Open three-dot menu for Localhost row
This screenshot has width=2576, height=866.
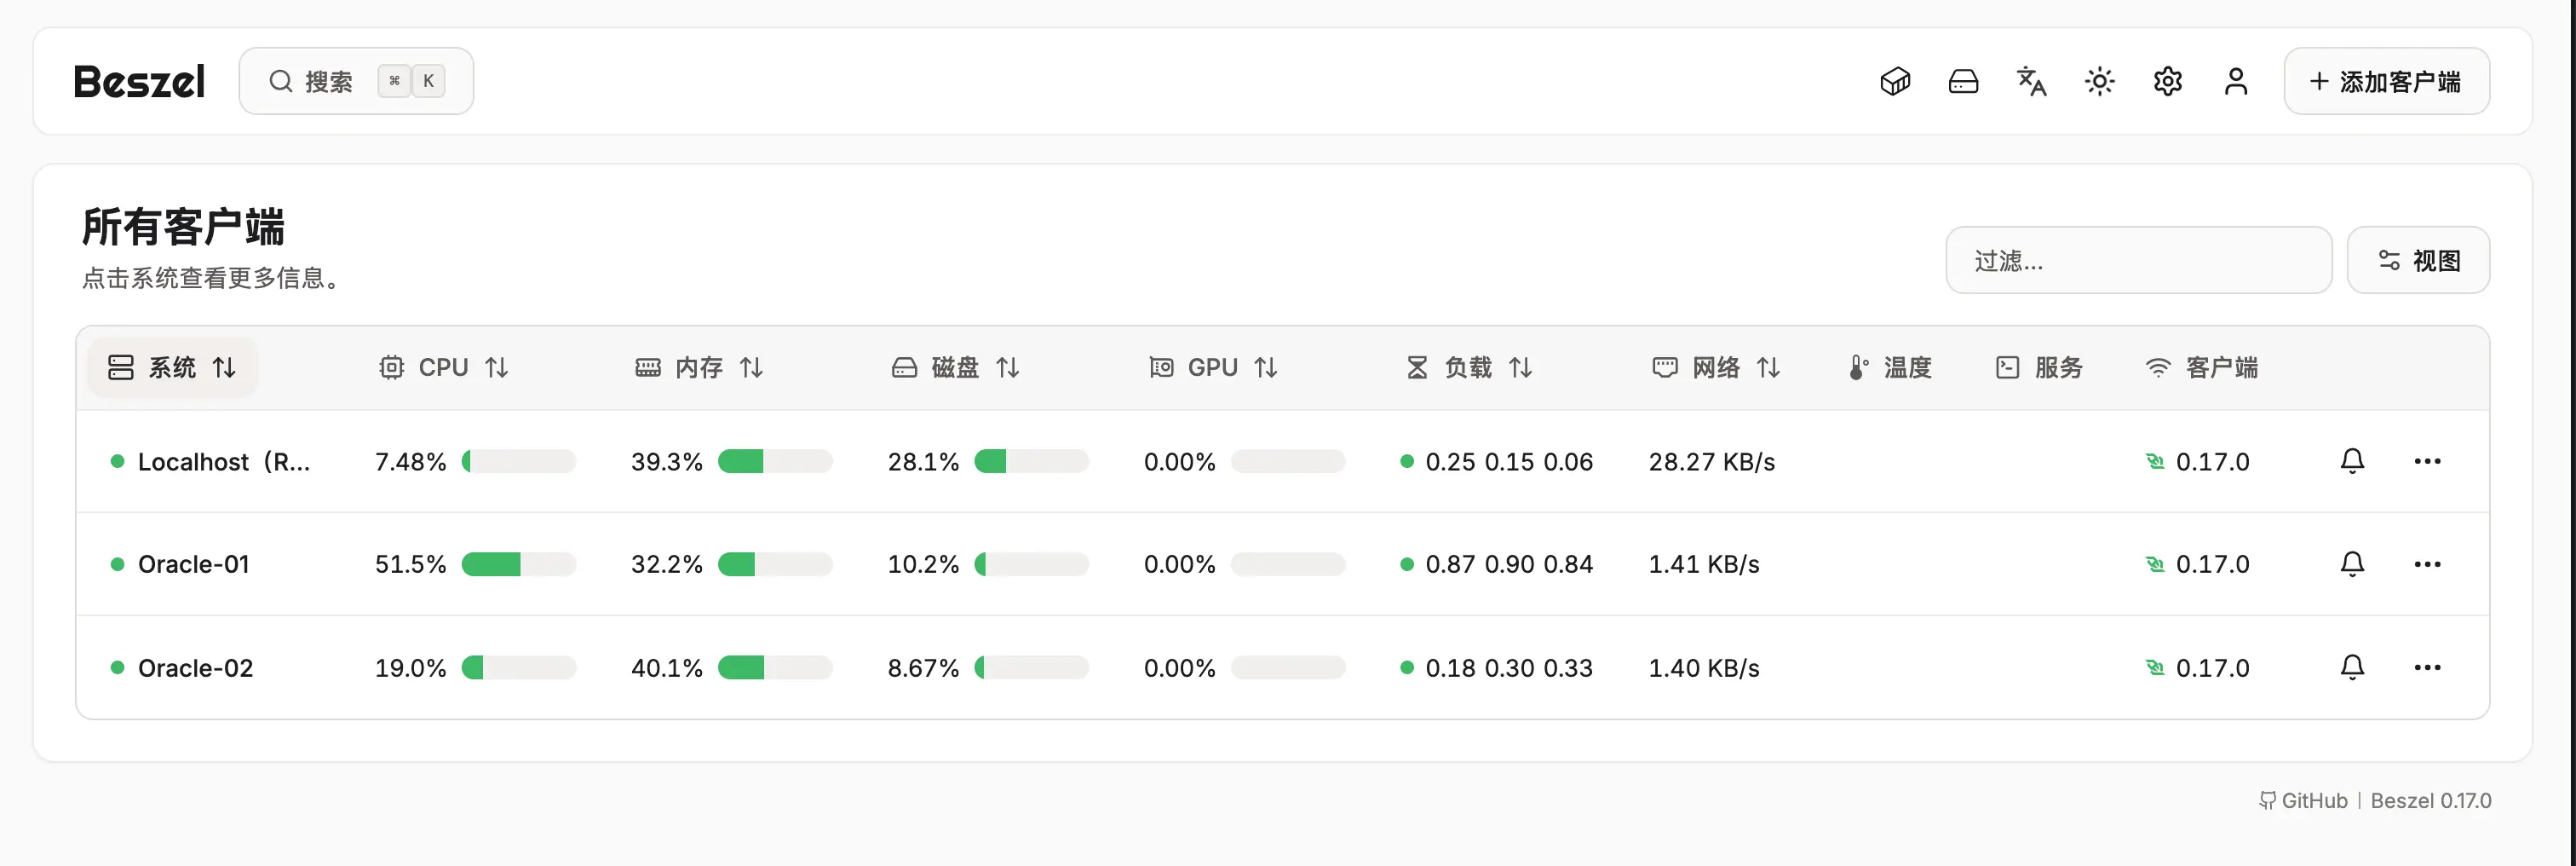2427,460
